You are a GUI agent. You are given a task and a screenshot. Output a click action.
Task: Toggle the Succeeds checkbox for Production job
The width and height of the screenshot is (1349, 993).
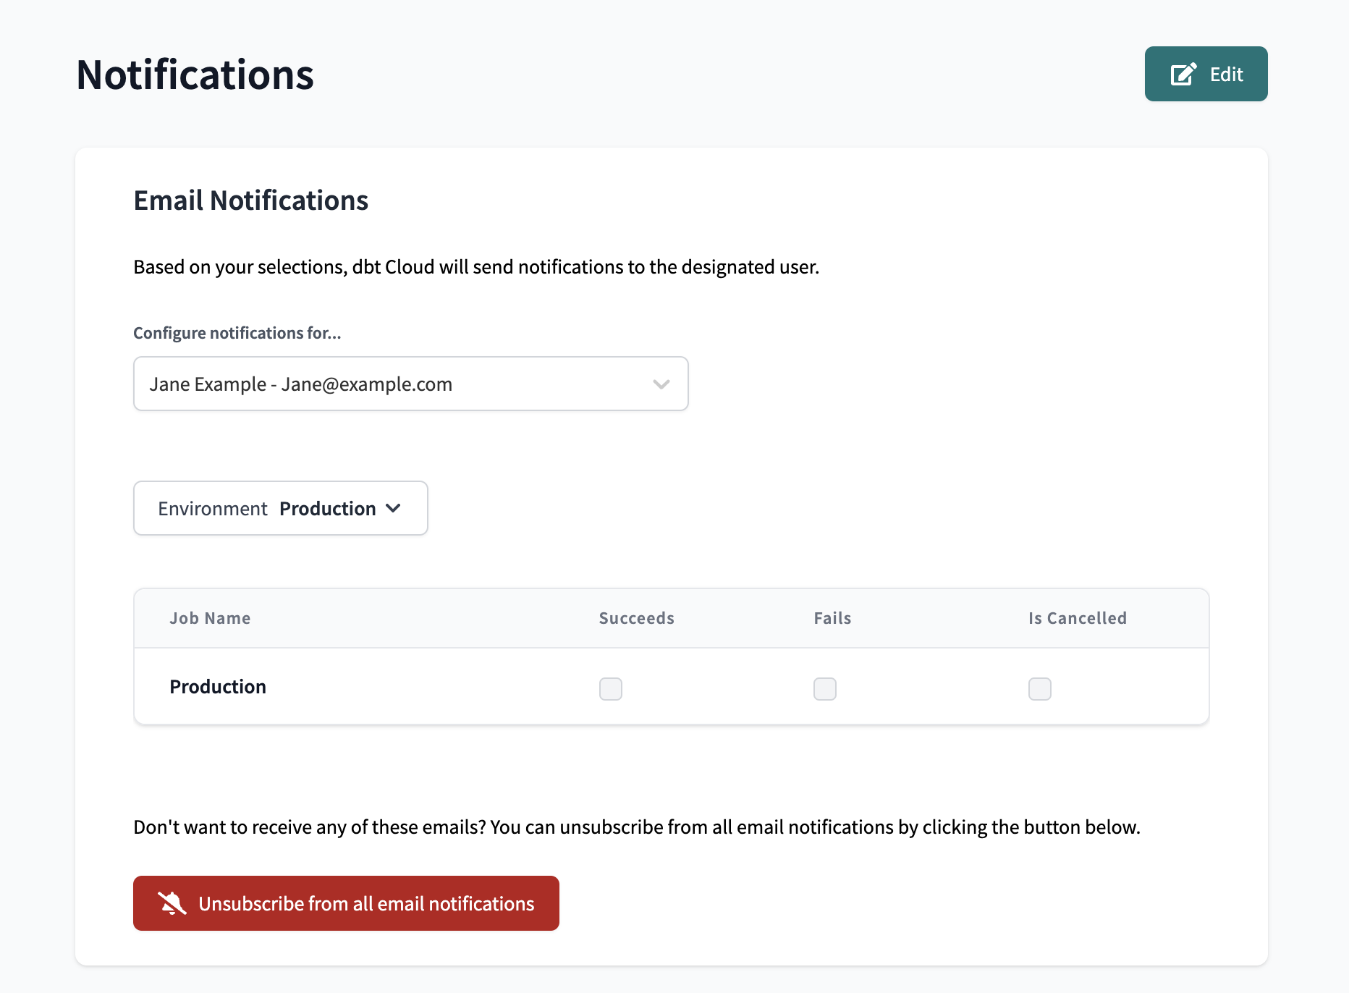(611, 688)
